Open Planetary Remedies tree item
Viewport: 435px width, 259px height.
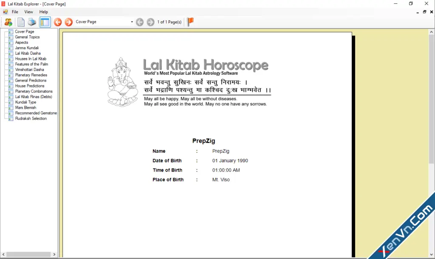click(x=31, y=75)
